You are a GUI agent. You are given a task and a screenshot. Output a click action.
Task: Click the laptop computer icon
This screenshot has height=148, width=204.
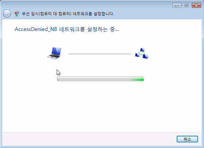coord(54,53)
